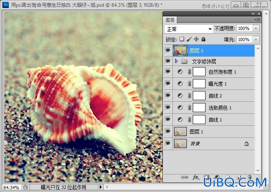Click layers list scroll up arrow
The height and width of the screenshot is (192, 271).
pyautogui.click(x=258, y=49)
